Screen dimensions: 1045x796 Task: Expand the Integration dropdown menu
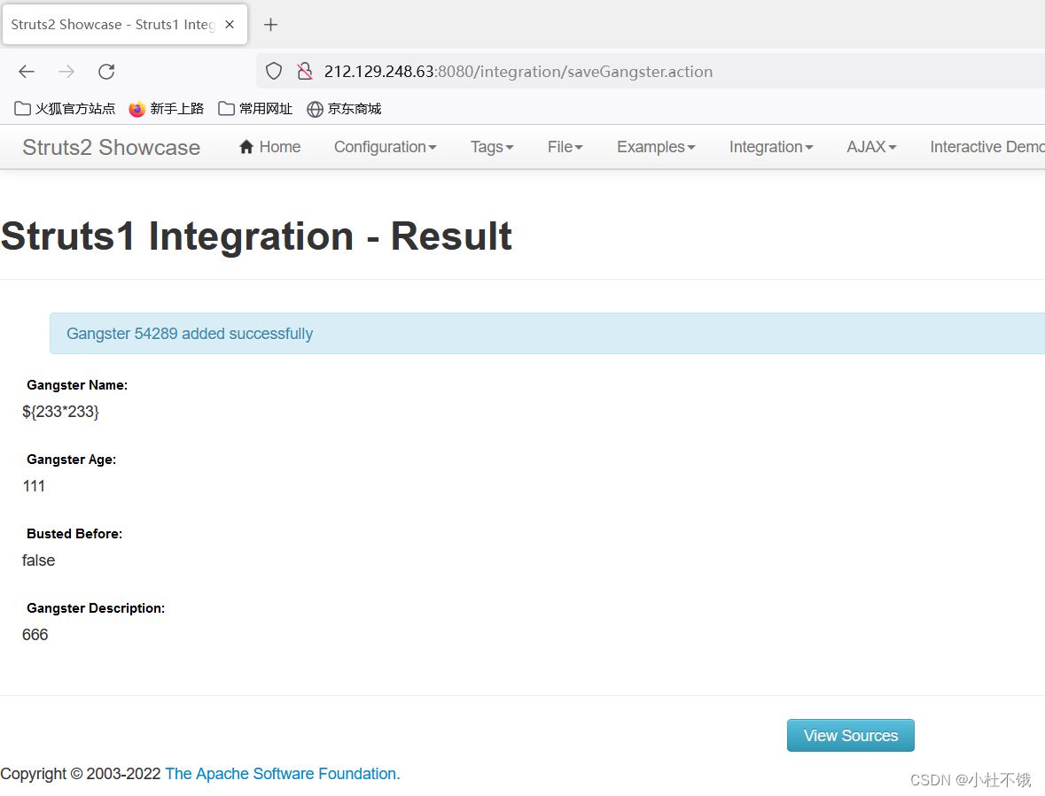click(771, 147)
